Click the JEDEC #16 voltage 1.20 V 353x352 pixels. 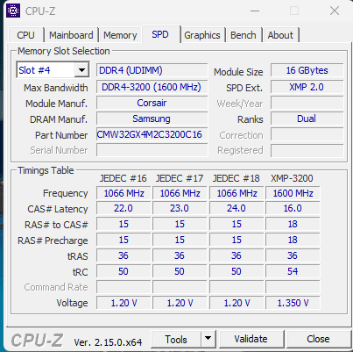124,303
